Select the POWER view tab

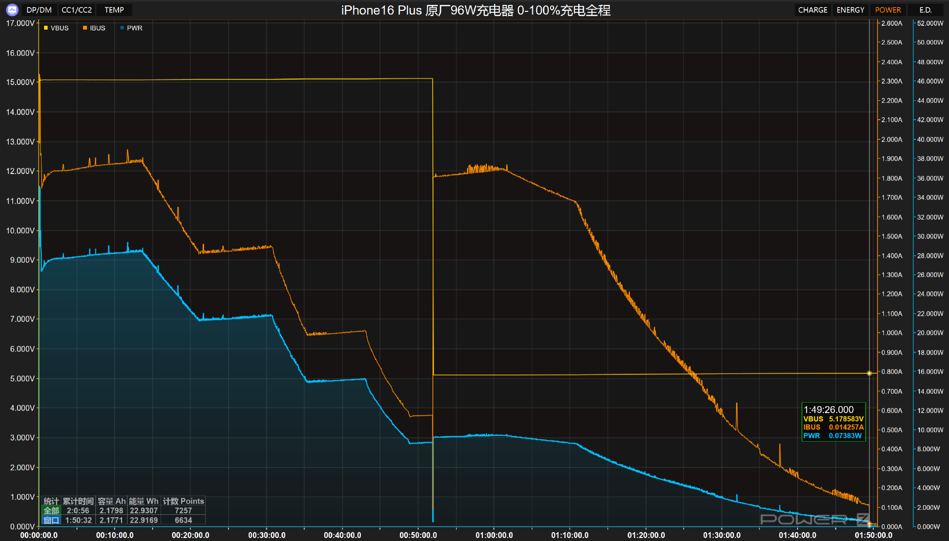[888, 10]
